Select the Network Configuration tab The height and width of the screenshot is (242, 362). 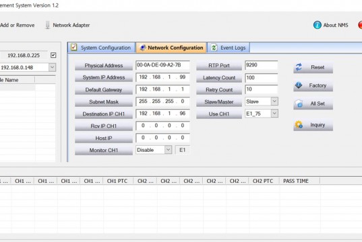pos(171,48)
